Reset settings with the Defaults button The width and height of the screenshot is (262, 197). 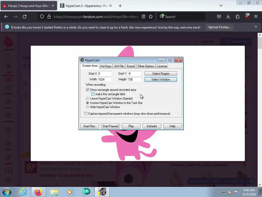click(x=152, y=126)
